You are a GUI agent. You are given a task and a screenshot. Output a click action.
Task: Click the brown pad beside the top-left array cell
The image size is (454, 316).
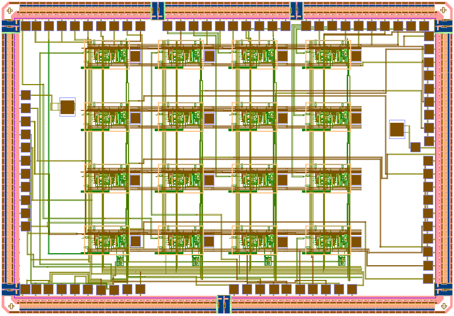[x=135, y=56]
